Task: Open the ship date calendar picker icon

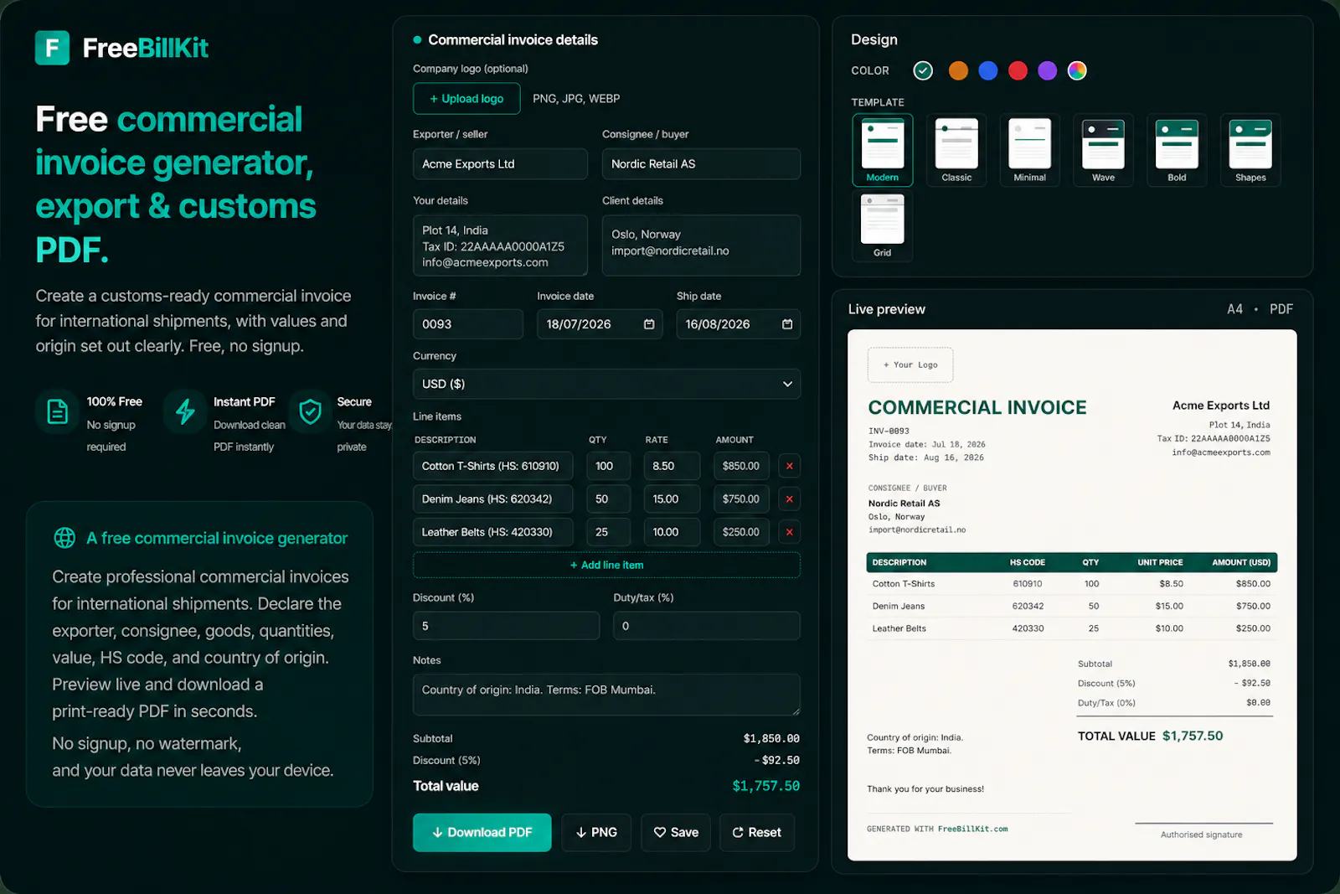Action: tap(787, 324)
